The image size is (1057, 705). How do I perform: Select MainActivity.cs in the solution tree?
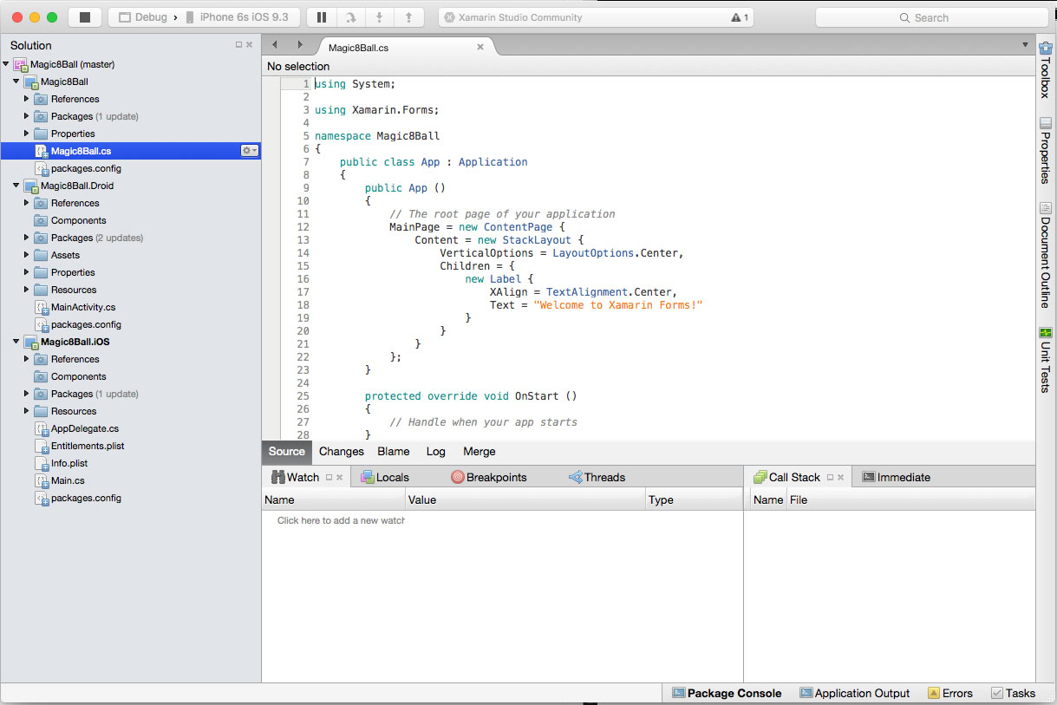tap(82, 307)
